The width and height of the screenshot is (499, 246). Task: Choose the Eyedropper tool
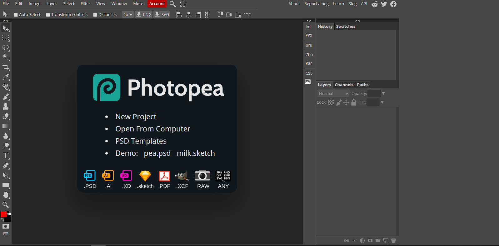(6, 77)
